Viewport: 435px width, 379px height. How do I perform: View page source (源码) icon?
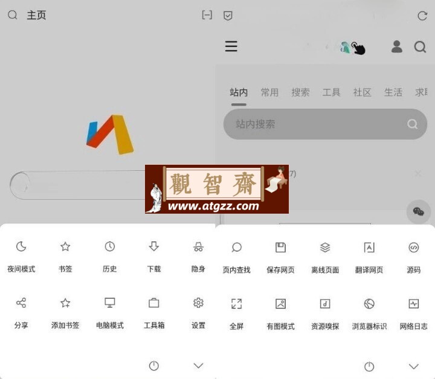point(414,247)
